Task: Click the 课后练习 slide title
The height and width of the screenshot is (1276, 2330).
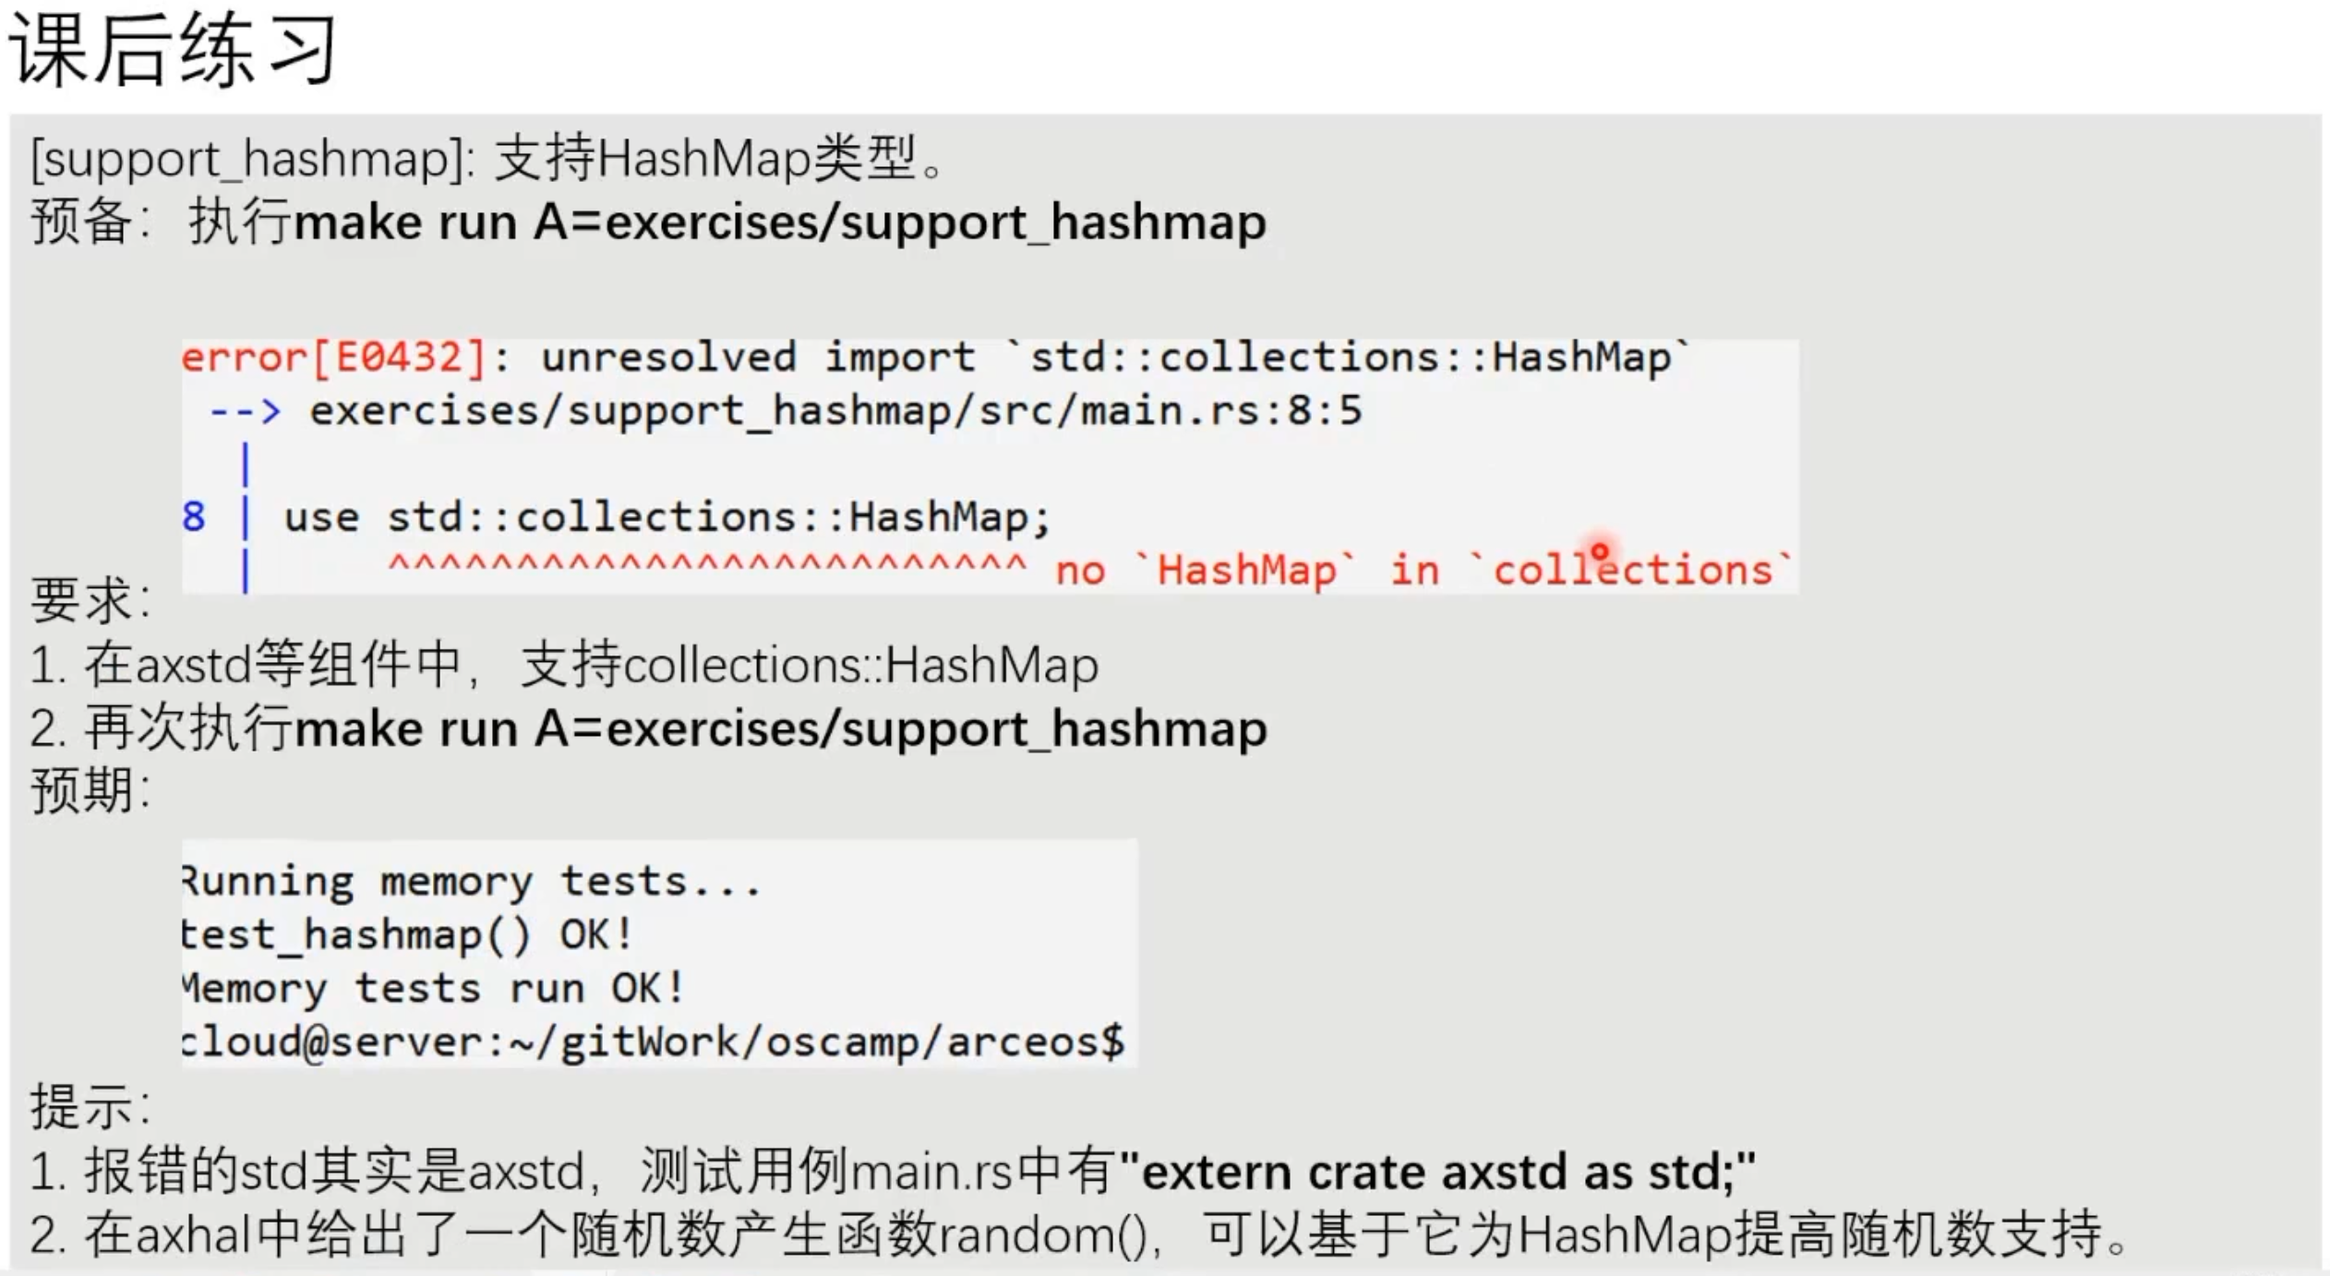Action: [x=174, y=50]
